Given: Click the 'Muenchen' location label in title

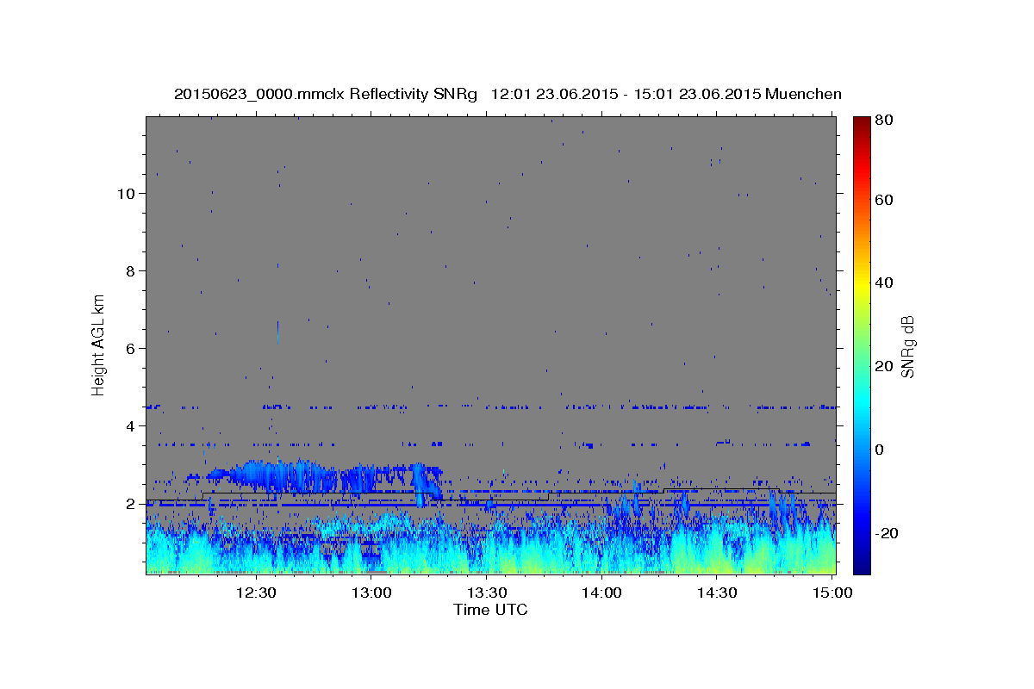Looking at the screenshot, I should pyautogui.click(x=802, y=94).
